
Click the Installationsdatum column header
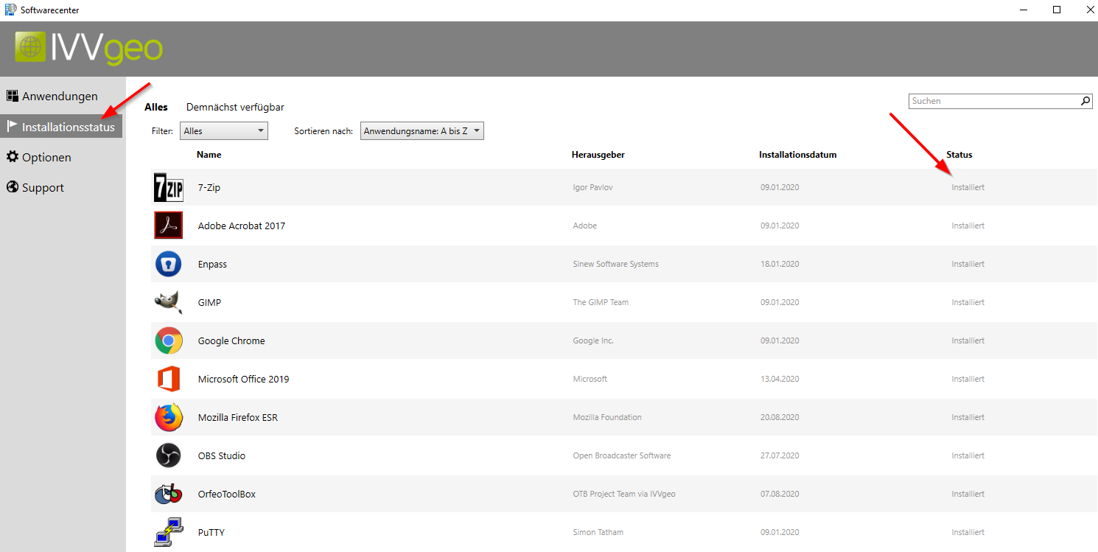click(797, 155)
